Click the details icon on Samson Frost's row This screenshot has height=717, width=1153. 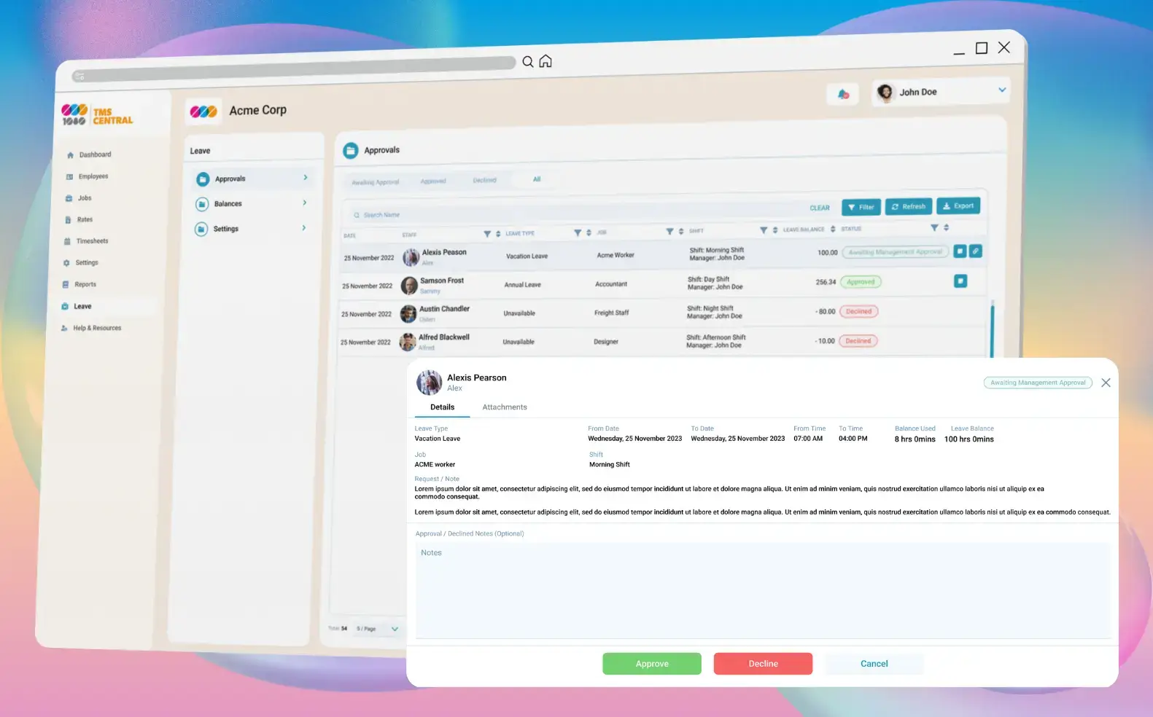pos(960,281)
